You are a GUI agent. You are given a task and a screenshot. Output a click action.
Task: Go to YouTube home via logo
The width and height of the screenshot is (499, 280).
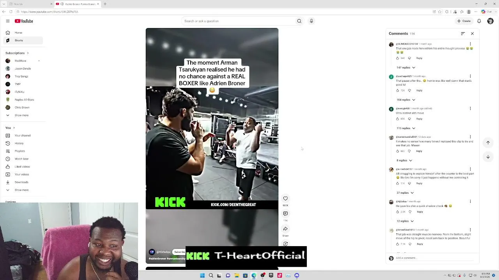point(24,21)
